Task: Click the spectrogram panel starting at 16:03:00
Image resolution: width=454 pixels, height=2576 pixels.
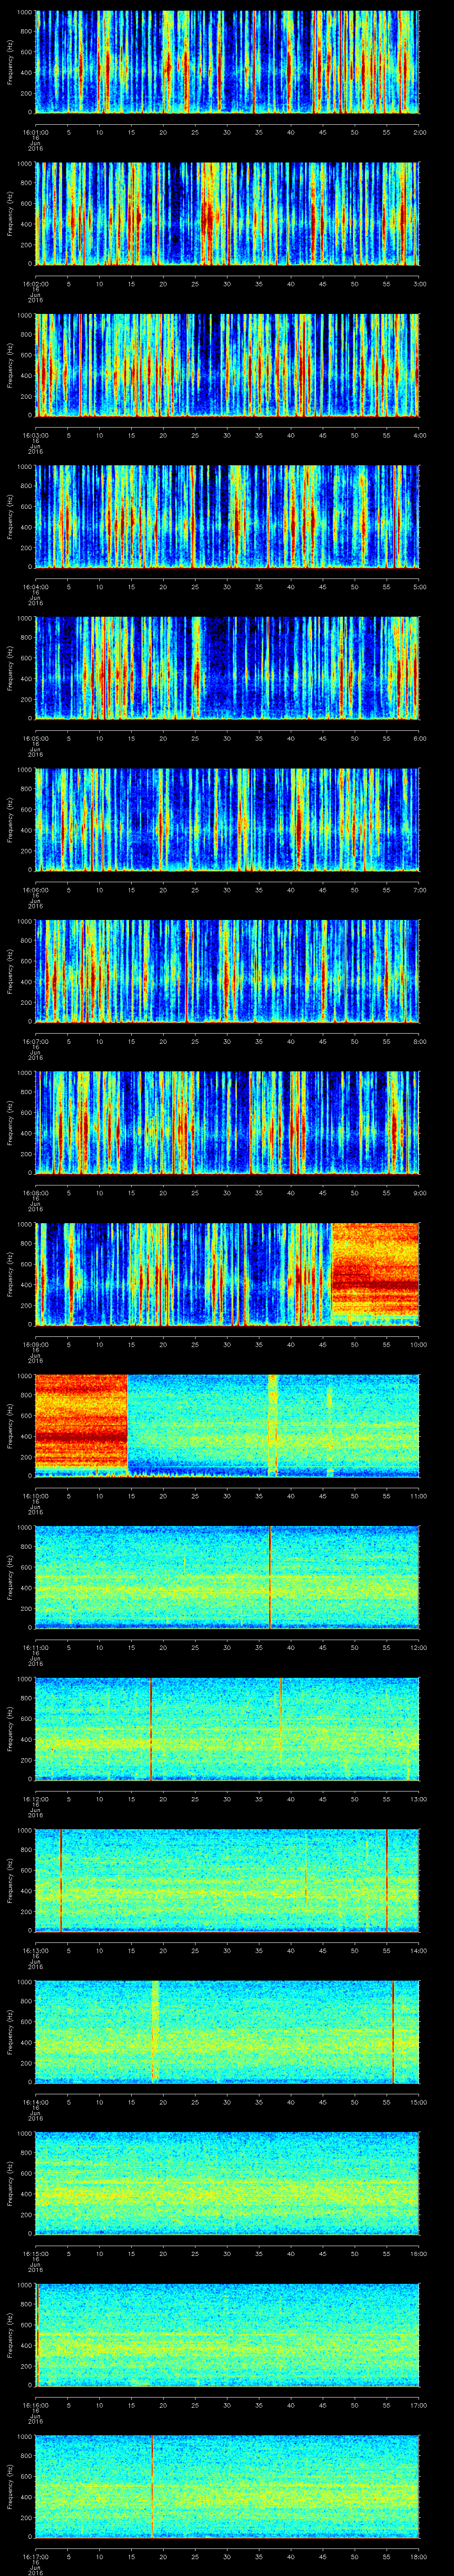Action: [227, 365]
